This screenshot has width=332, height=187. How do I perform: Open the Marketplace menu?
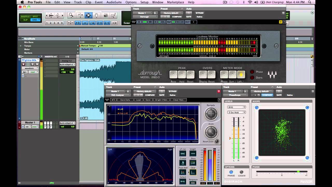click(176, 2)
